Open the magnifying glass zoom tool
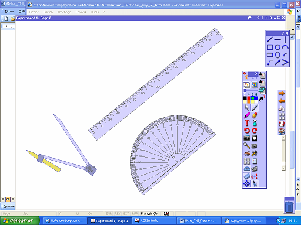This screenshot has height=225, width=301. (247, 146)
